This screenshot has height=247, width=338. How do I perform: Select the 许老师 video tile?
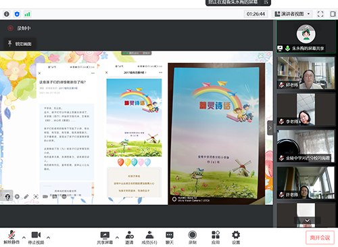[306, 183]
